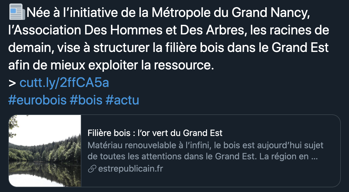Open the forest lake preview thumbnail

point(45,151)
